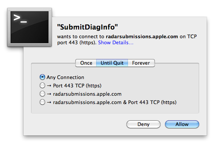Click the bold radarsubmissions.apple.com hostname in message
Screen dimensions: 212x143
click(142, 36)
